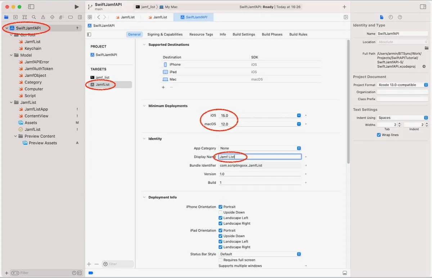Screen dimensions: 432x278
Task: Open the issue navigator warning triangle icon
Action: click(44, 17)
